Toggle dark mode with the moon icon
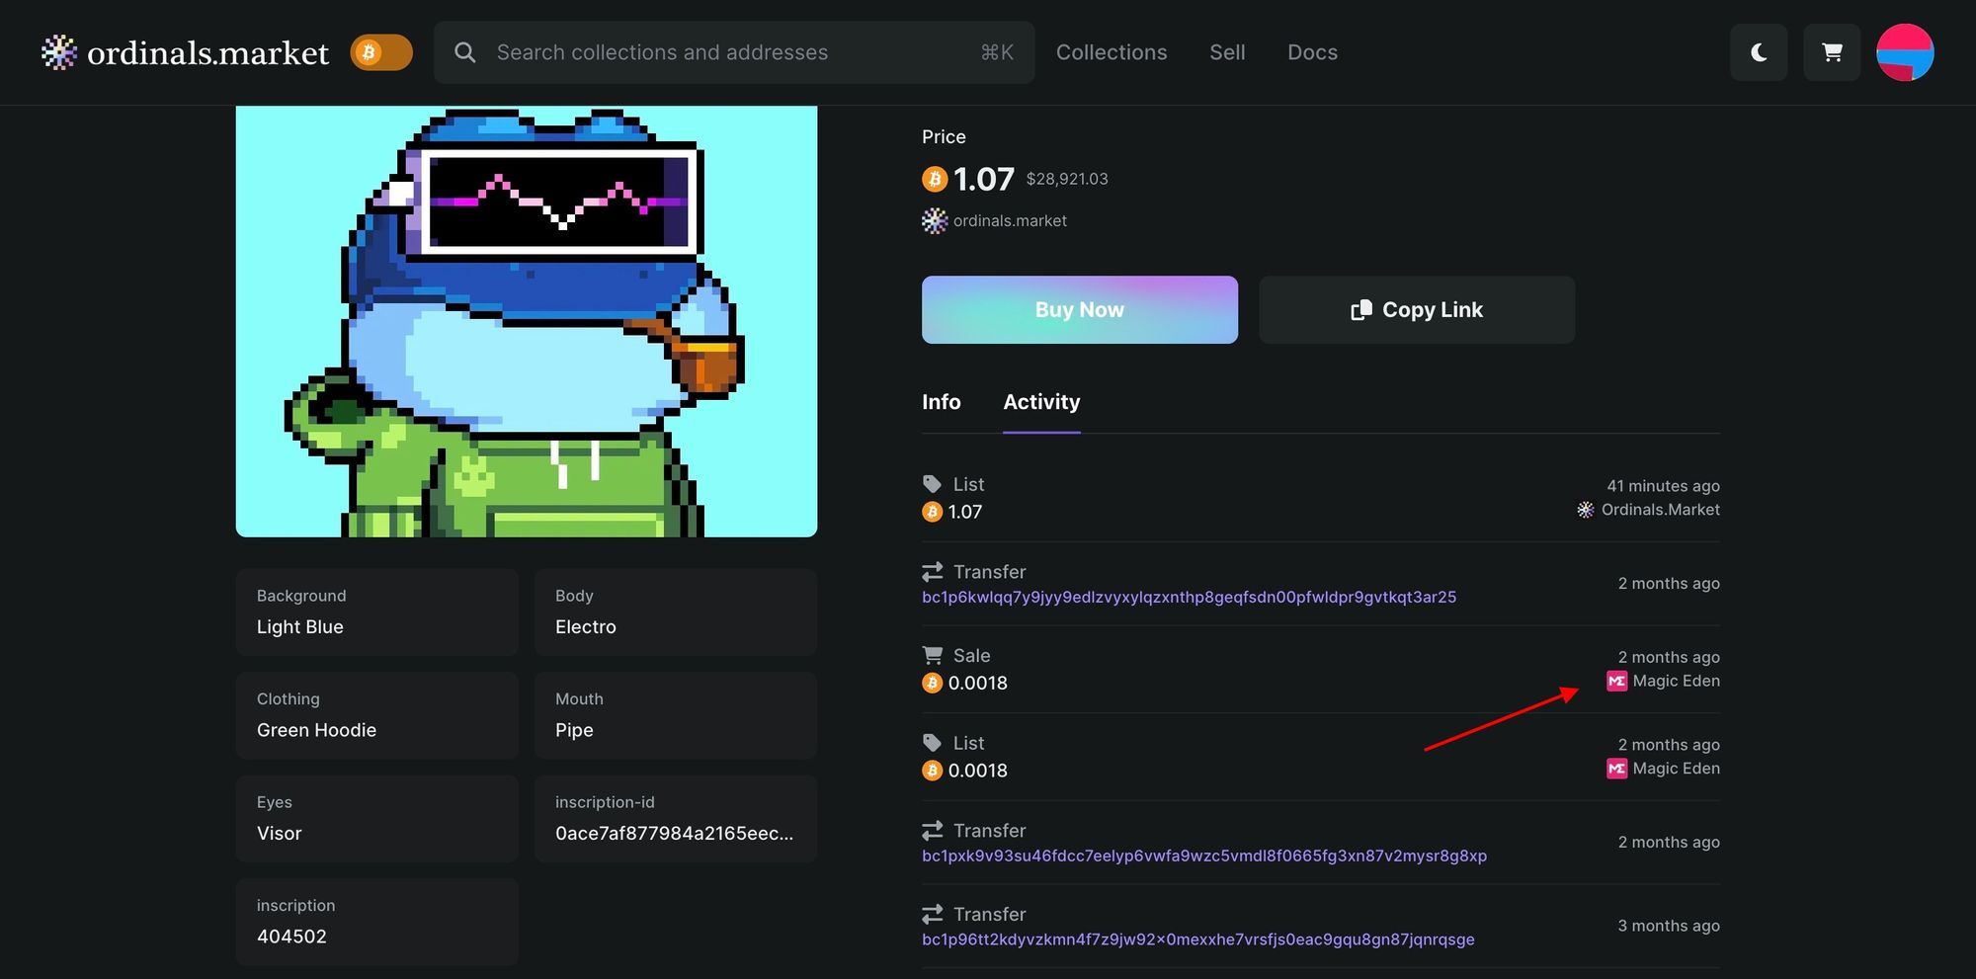The image size is (1976, 979). click(x=1759, y=52)
